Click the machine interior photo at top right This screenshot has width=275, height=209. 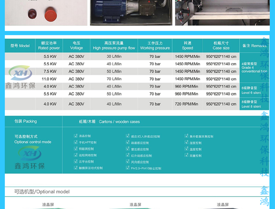[217, 13]
